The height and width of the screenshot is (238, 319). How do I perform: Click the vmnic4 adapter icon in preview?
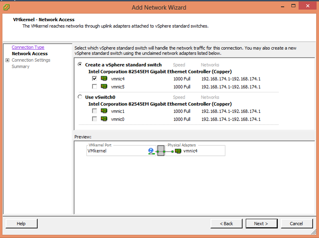[178, 151]
